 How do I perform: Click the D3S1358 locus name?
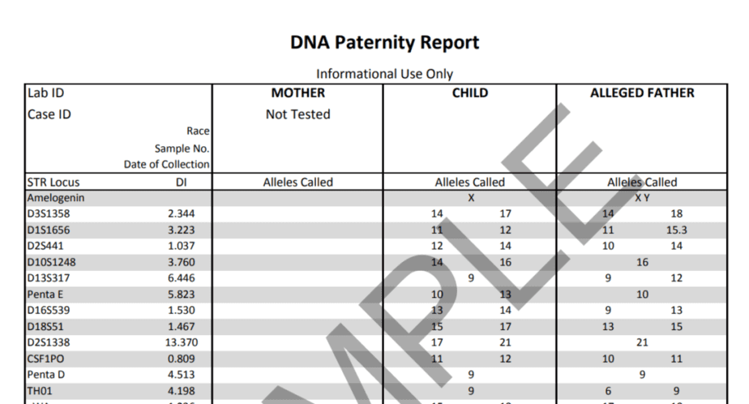pos(49,213)
